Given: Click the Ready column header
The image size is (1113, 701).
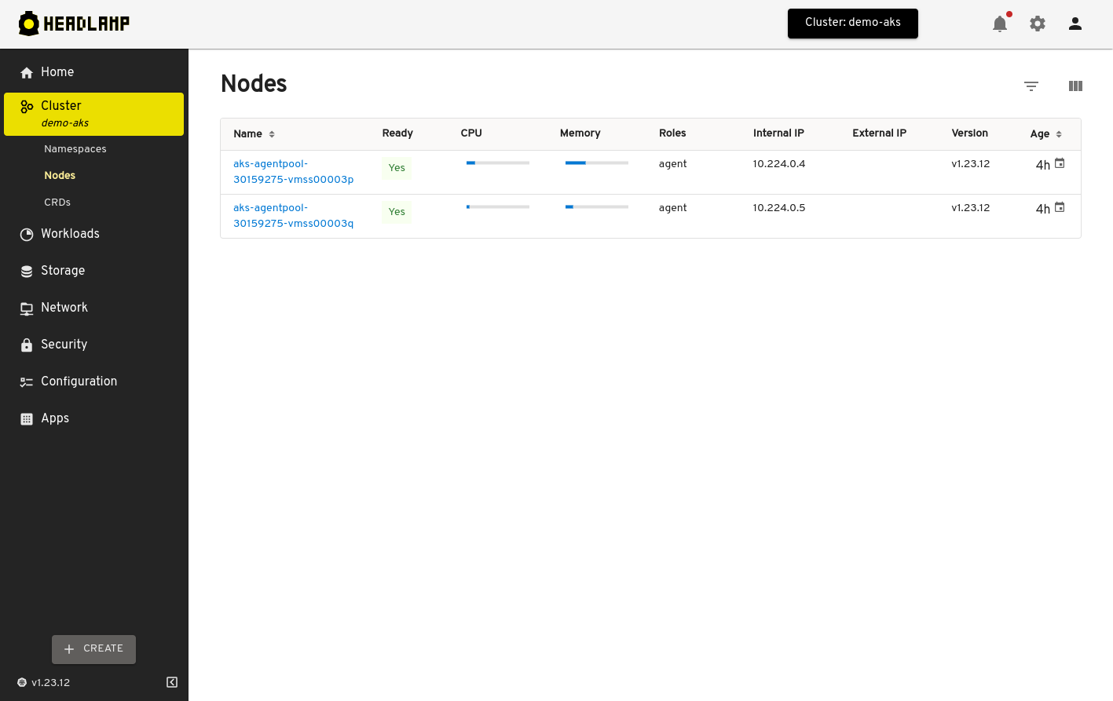Looking at the screenshot, I should pyautogui.click(x=397, y=133).
